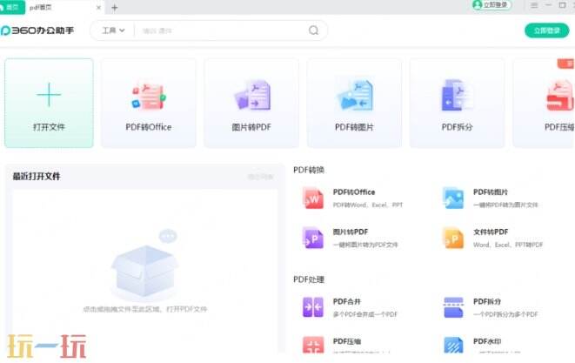Click the red W icon beside PDF转Office in PDF转换 list
The width and height of the screenshot is (575, 363).
point(313,198)
